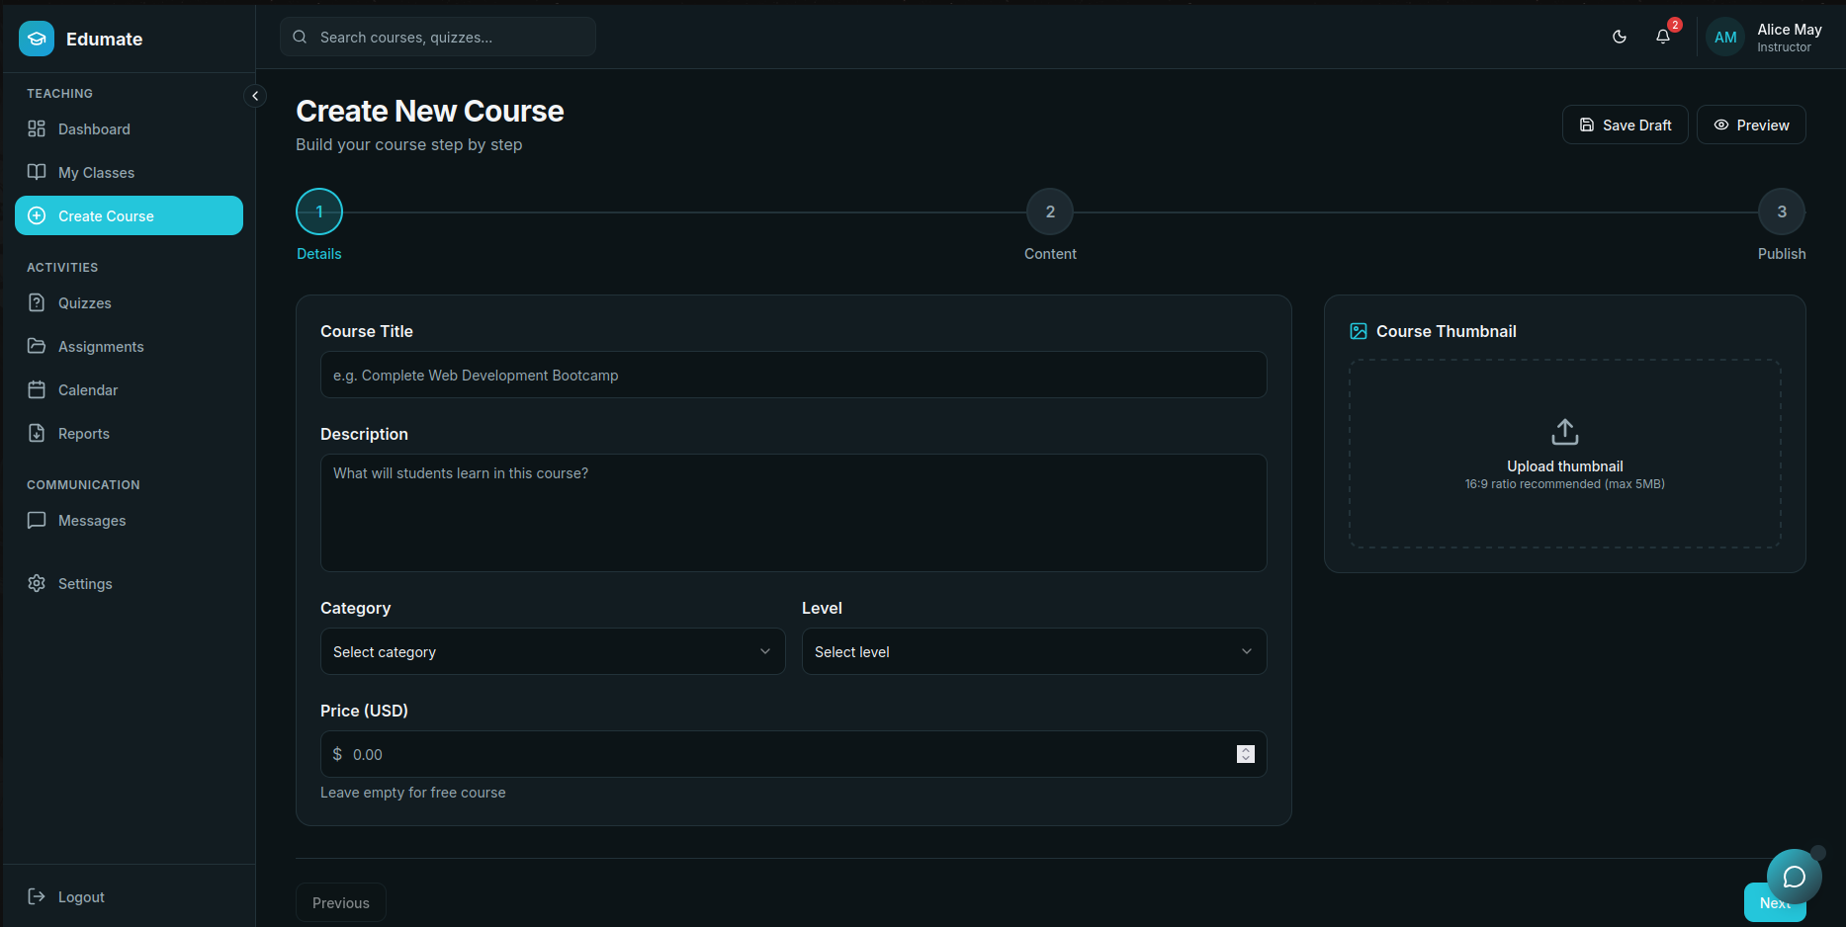Click the upload arrow icon in thumbnail area

1565,432
